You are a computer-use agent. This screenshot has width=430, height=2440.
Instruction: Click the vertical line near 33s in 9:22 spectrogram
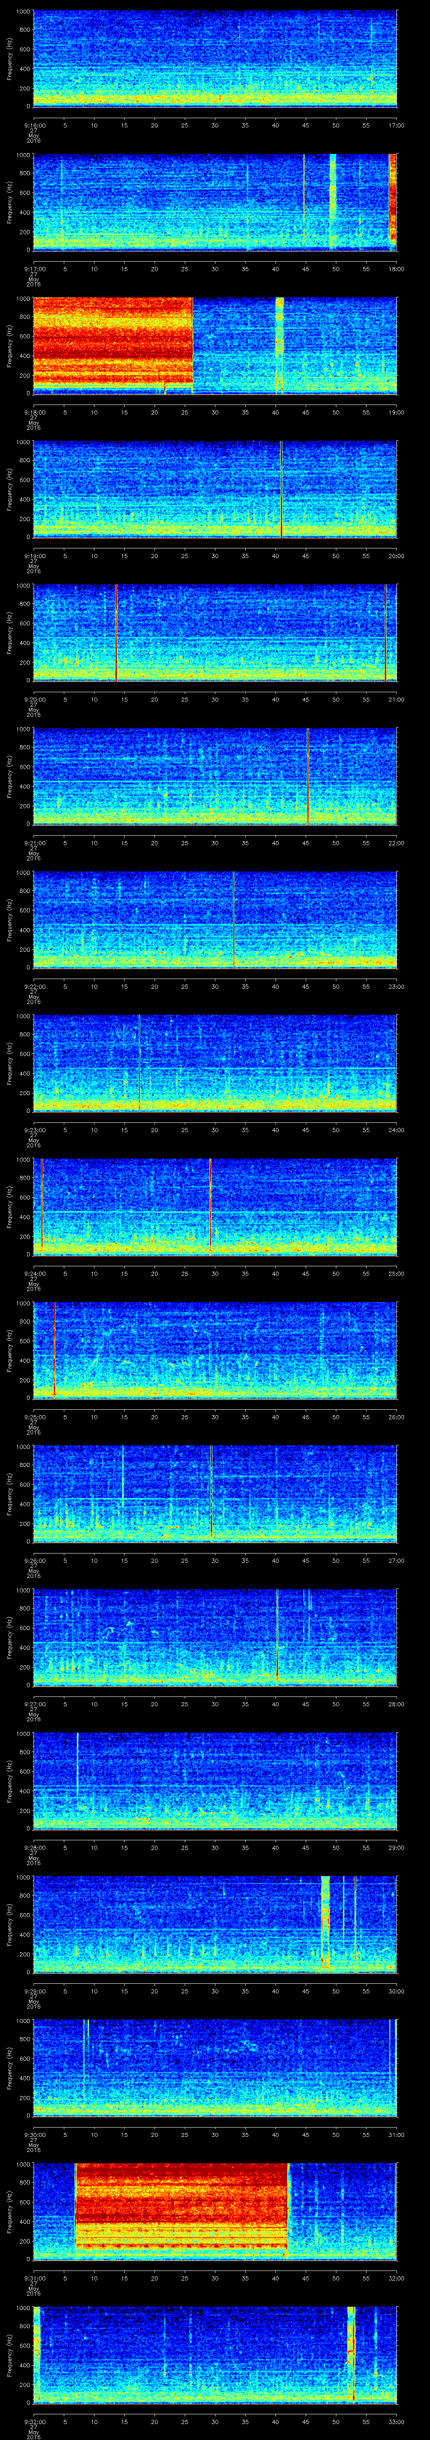[233, 919]
